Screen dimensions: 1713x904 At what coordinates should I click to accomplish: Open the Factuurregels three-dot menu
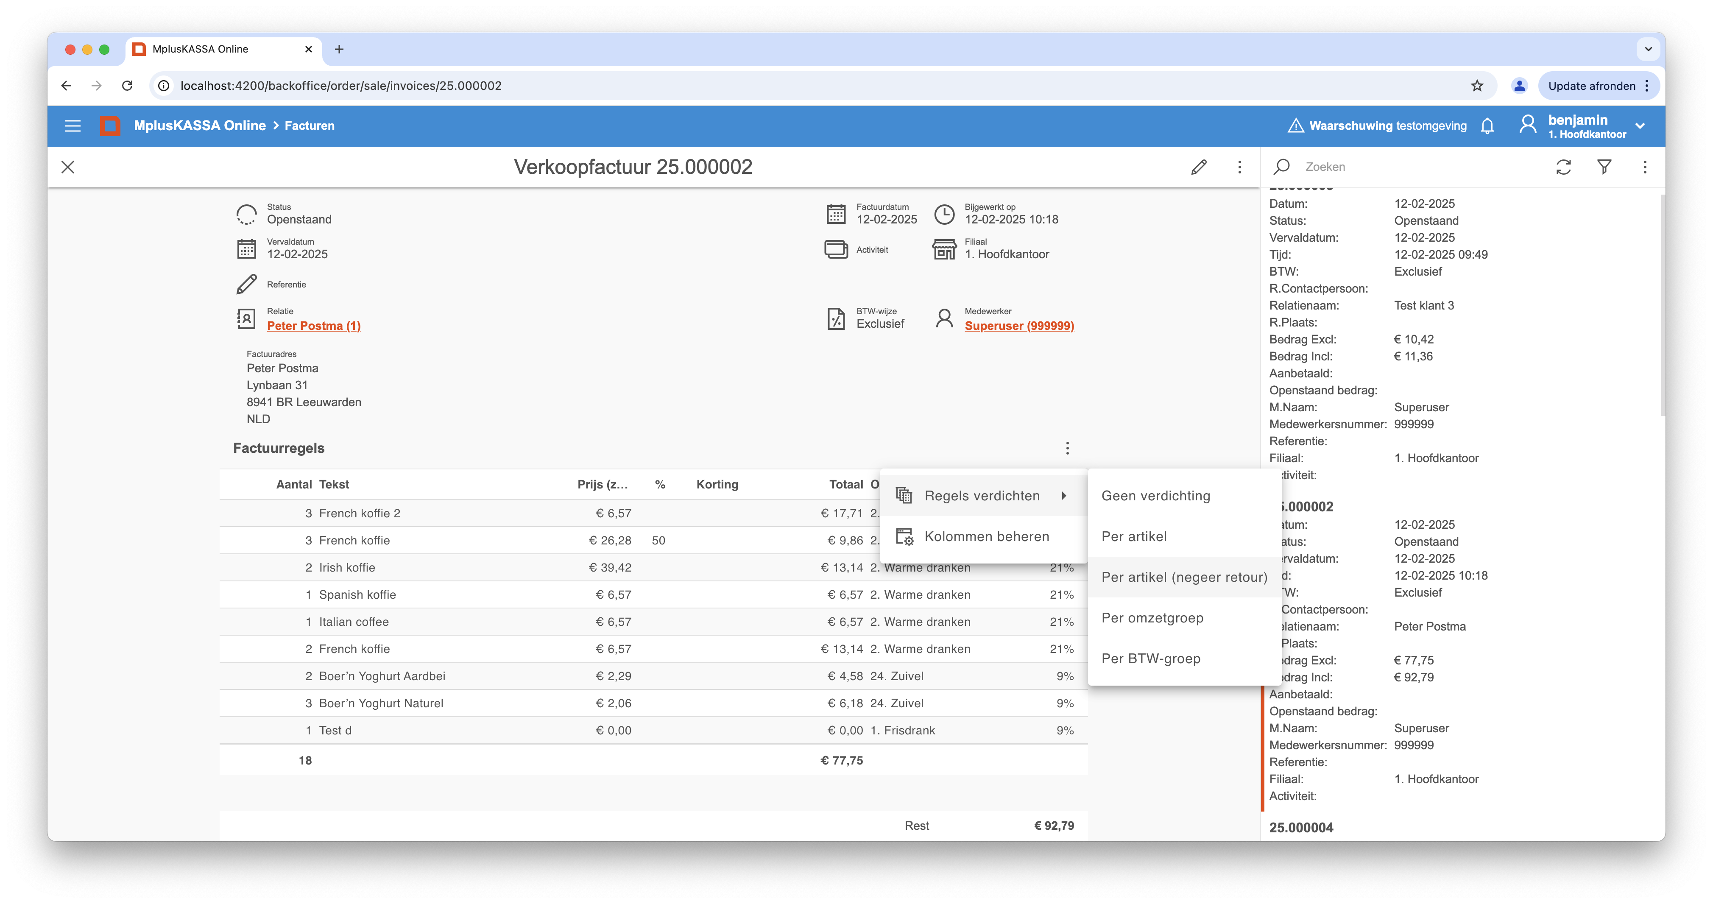(x=1067, y=448)
